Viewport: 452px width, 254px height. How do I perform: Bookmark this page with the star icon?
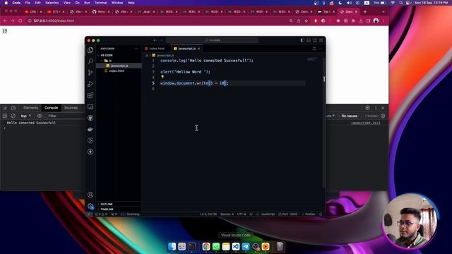306,20
